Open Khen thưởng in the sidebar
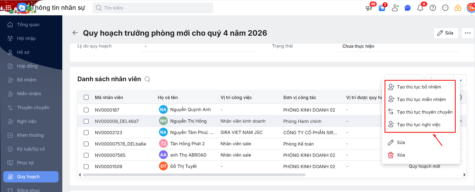The height and width of the screenshot is (192, 475). tap(30, 135)
